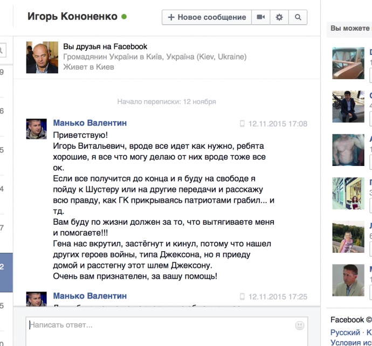Open suggested friend shirtless selfie photo
Image resolution: width=372 pixels, height=346 pixels.
click(348, 150)
